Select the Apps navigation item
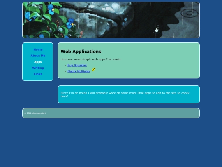 point(38,62)
